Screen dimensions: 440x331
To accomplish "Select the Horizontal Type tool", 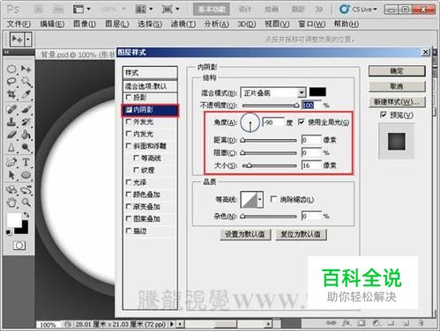I will point(26,162).
